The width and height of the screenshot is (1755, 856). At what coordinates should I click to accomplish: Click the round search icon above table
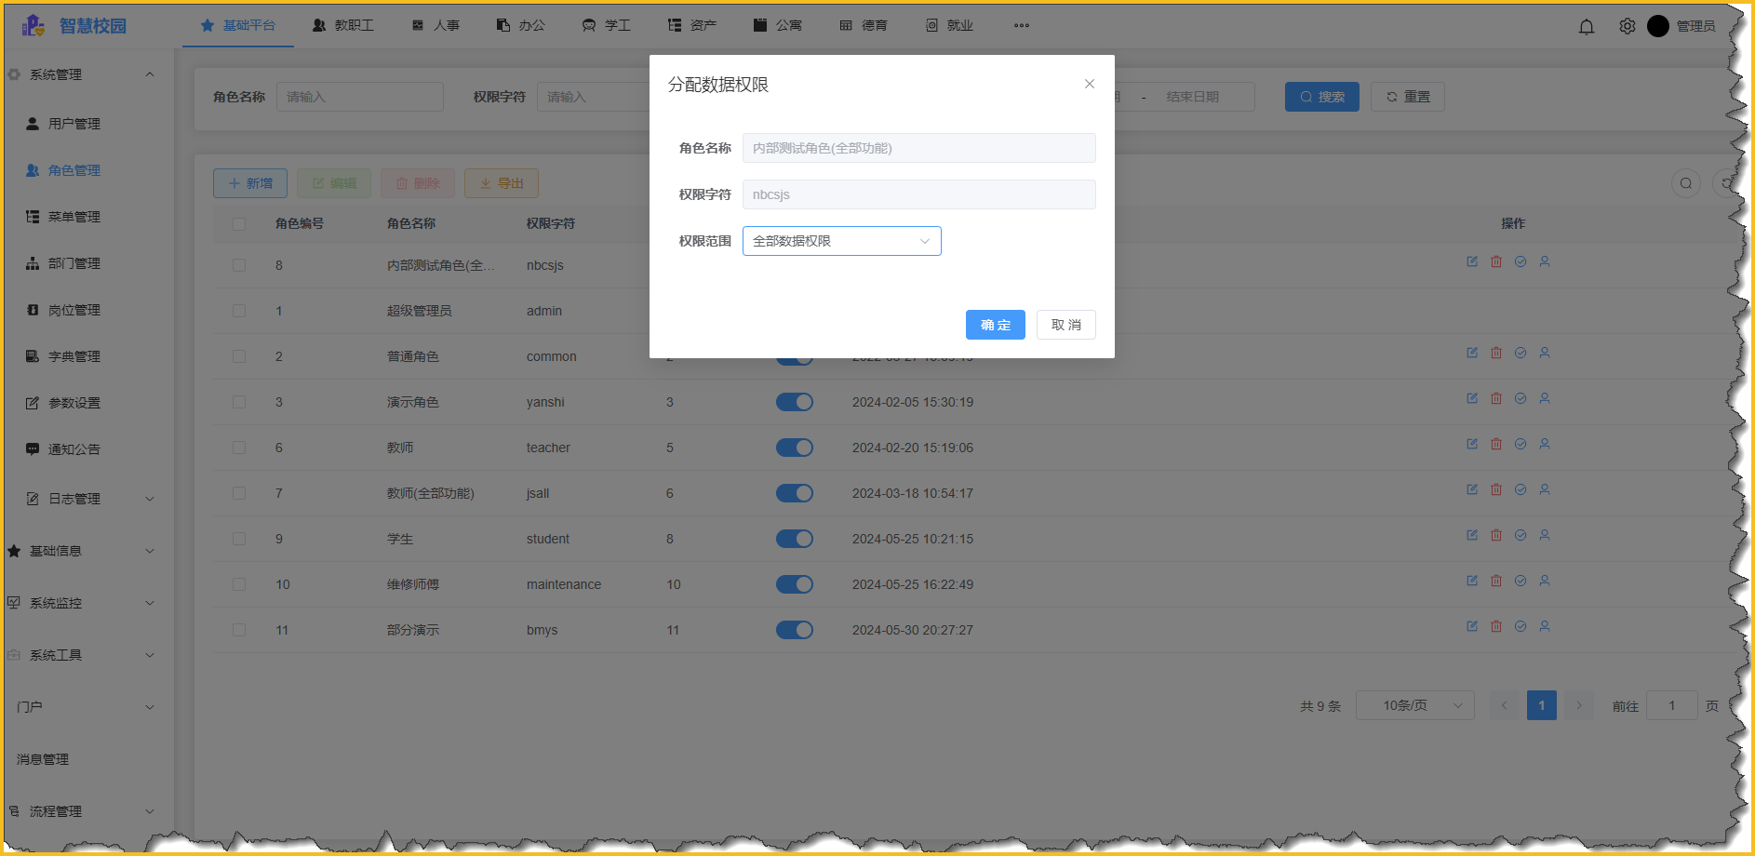click(1686, 183)
